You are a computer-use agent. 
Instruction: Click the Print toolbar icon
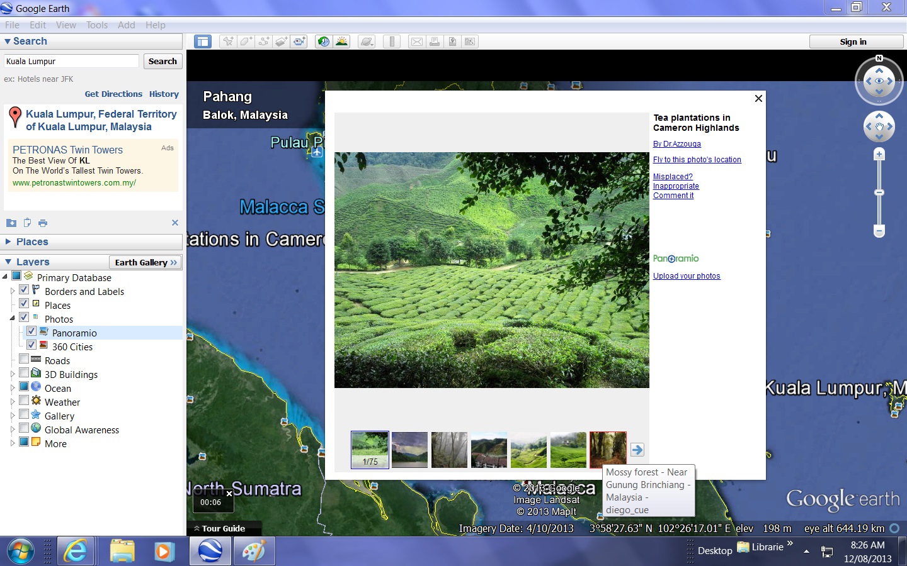pos(435,42)
